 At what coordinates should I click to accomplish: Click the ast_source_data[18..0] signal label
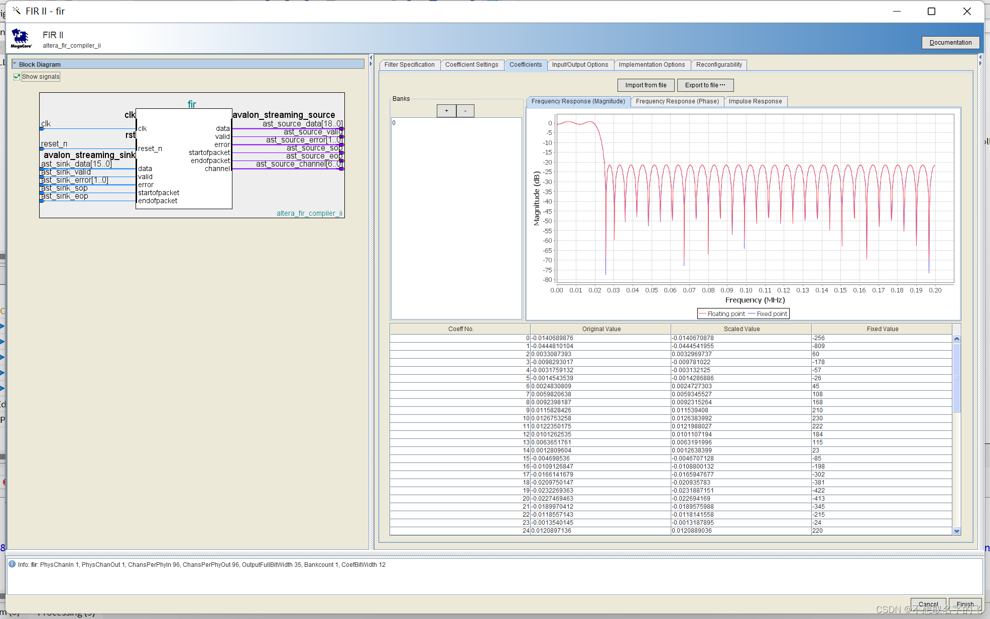(x=303, y=124)
